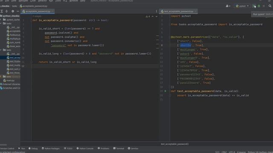The width and height of the screenshot is (273, 153).
Task: Click Scratches and Consoles node
Action: (x=10, y=88)
